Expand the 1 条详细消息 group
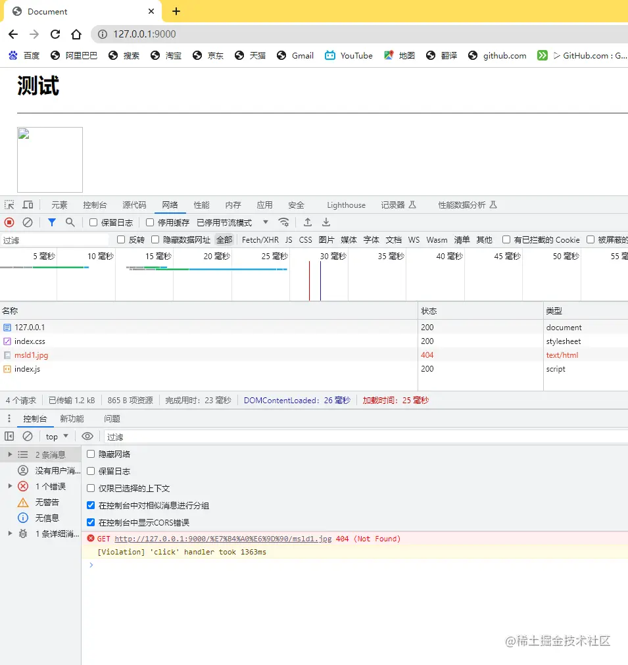This screenshot has width=628, height=665. 10,533
